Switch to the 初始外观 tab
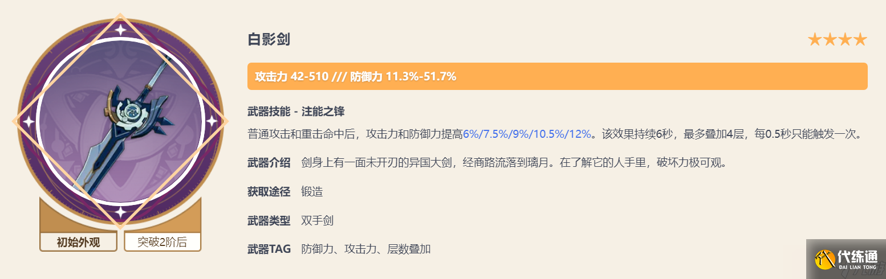 [78, 242]
